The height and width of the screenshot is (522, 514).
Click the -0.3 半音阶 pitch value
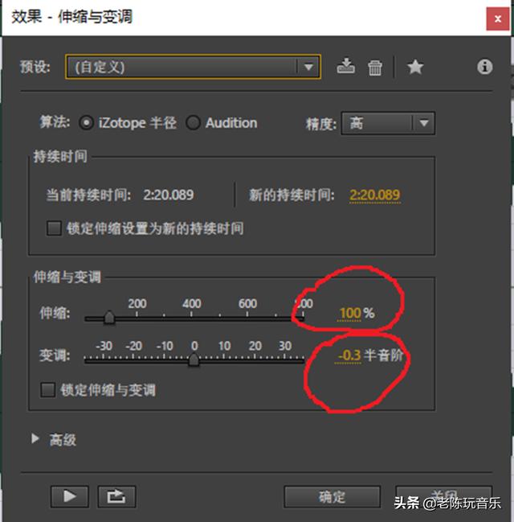point(369,356)
